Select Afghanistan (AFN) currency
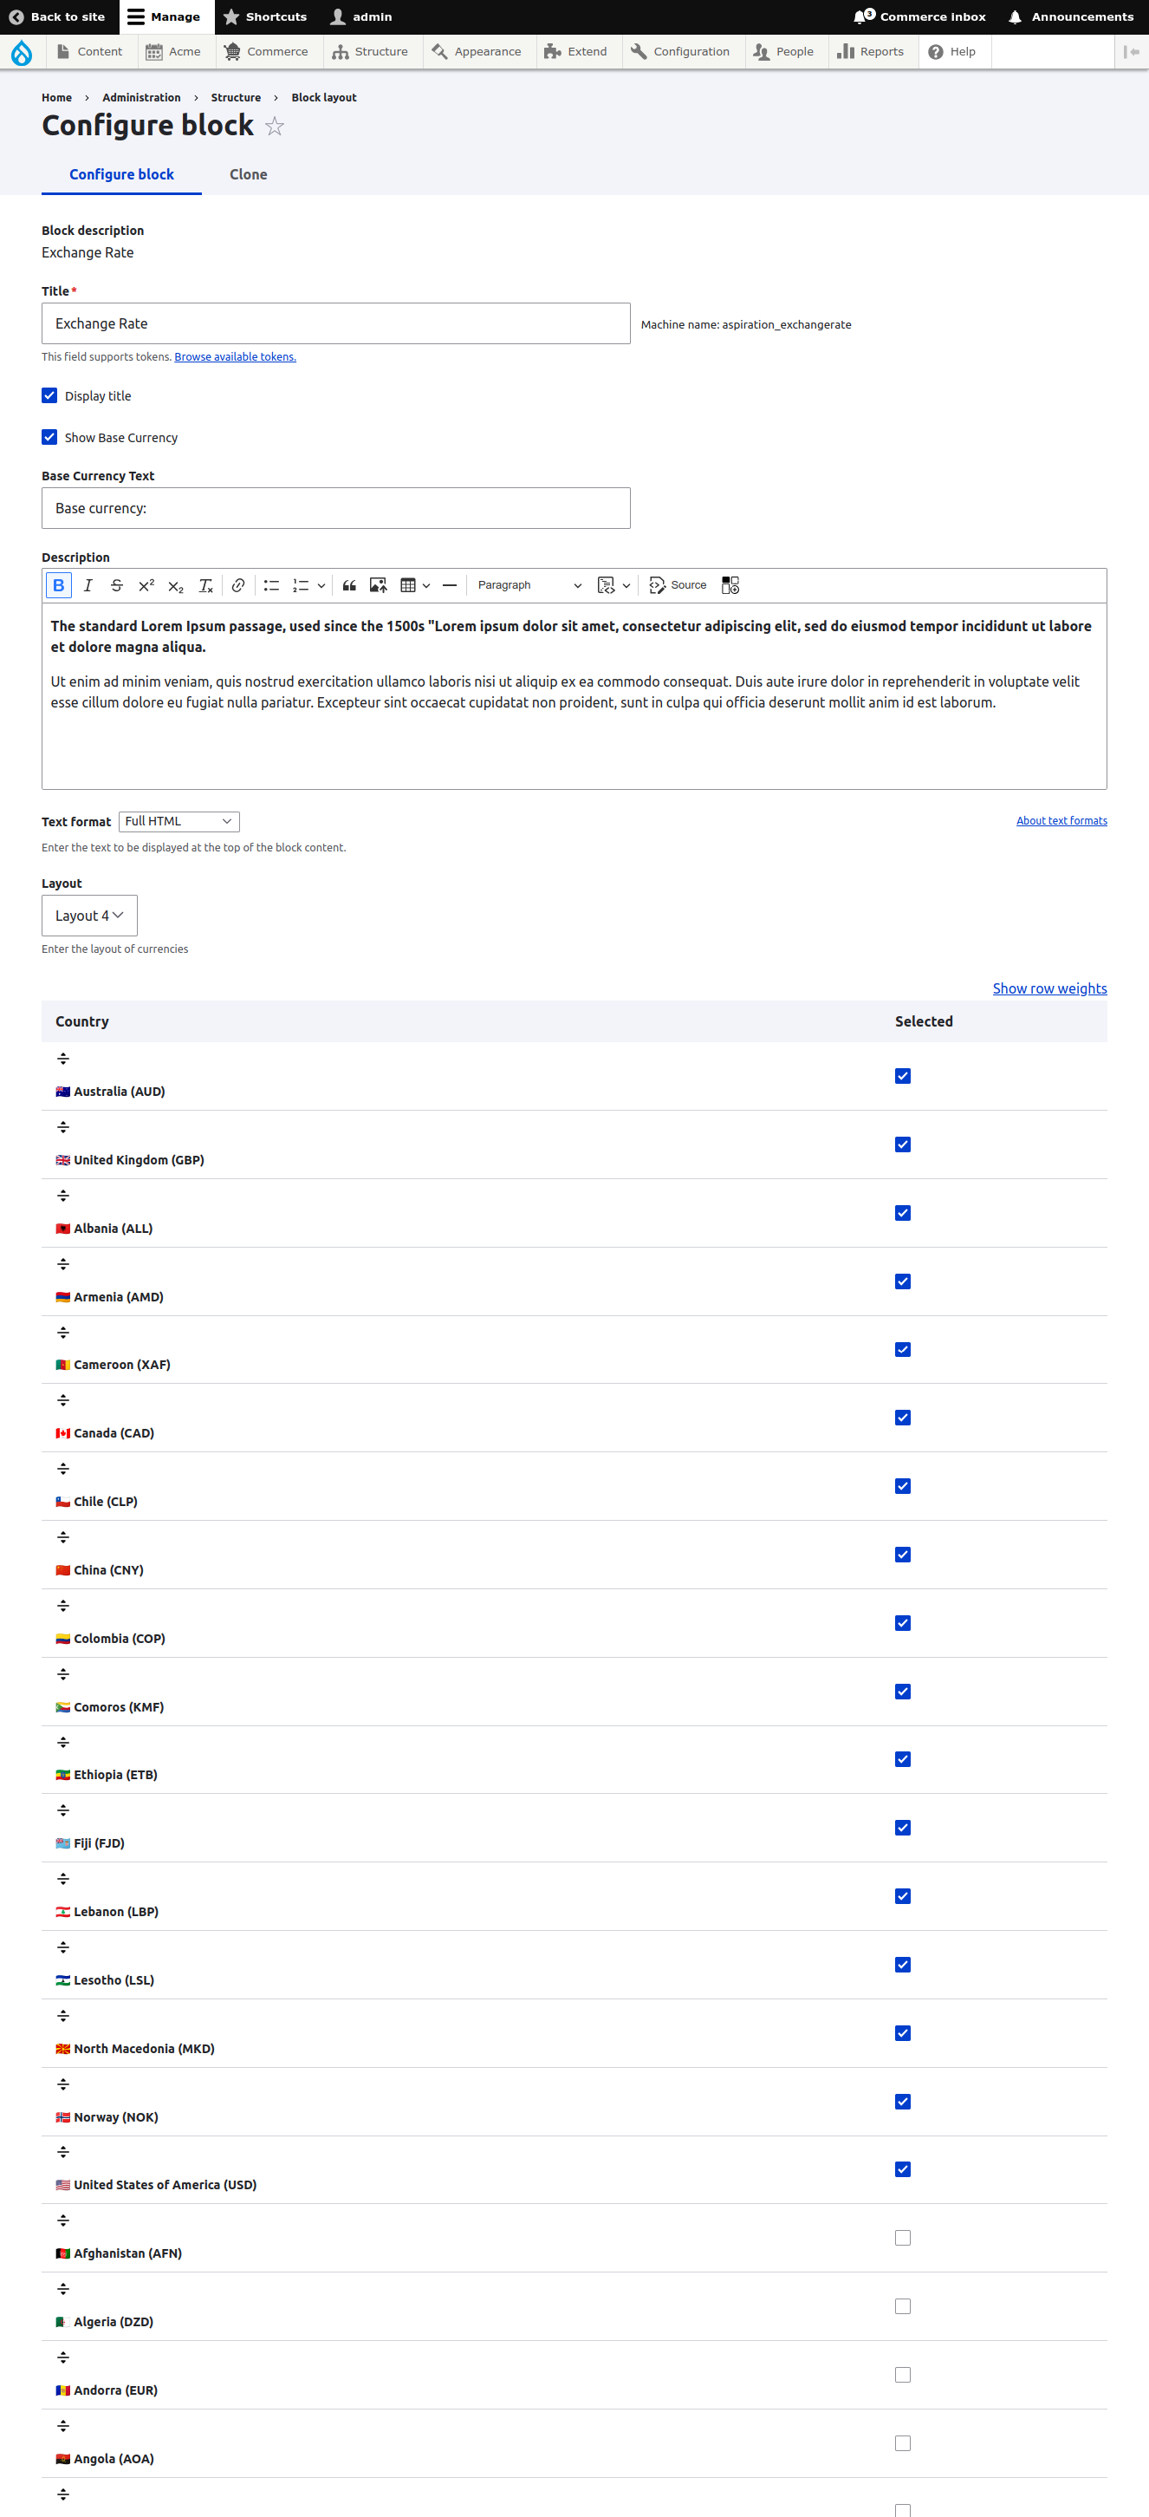1149x2517 pixels. (903, 2238)
